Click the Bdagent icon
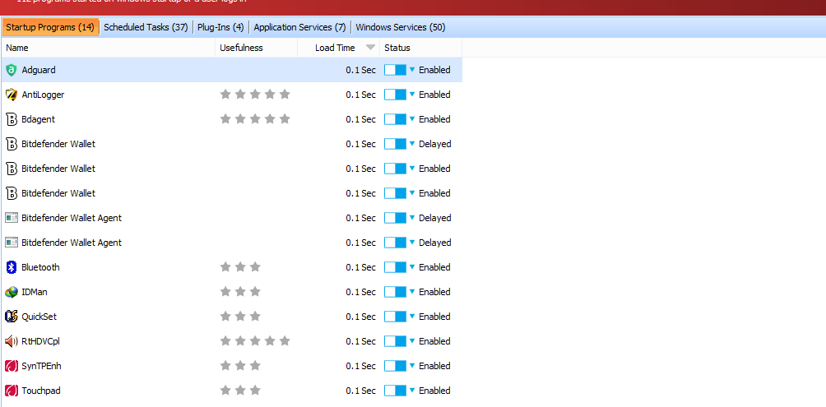Screen dimensions: 826x407 click(11, 119)
